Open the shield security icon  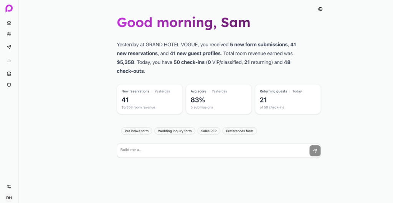click(9, 85)
